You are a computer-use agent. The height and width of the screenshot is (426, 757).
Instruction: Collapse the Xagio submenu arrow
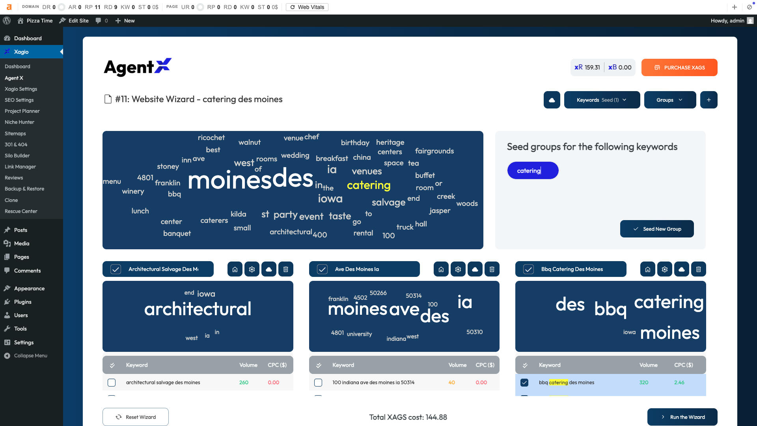coord(61,52)
